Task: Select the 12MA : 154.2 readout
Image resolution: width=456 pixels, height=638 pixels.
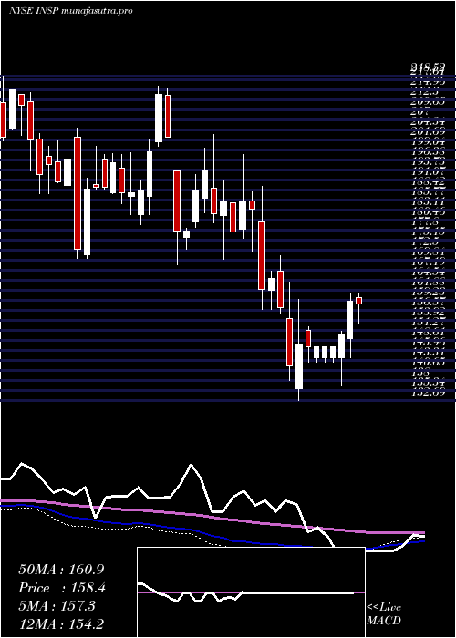Action: click(x=63, y=623)
